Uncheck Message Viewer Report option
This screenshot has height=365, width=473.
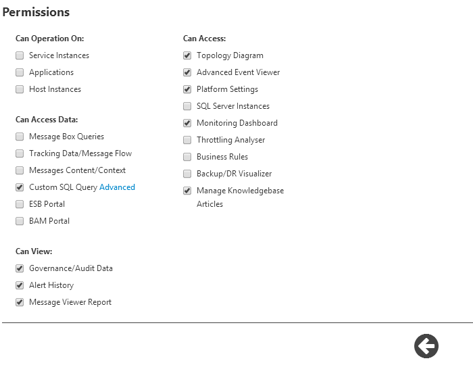[20, 302]
